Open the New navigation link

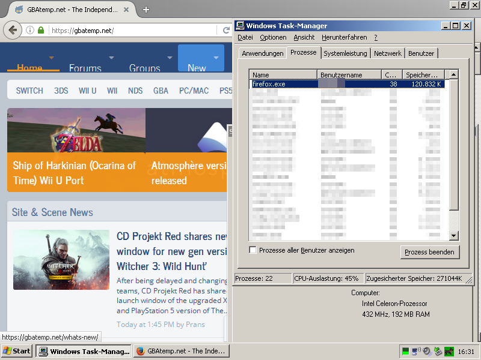[x=197, y=68]
